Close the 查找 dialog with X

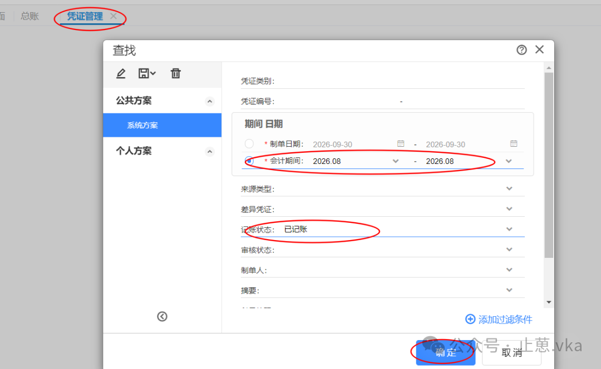[539, 49]
